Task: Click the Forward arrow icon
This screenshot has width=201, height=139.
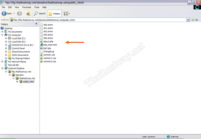Action: (x=19, y=14)
